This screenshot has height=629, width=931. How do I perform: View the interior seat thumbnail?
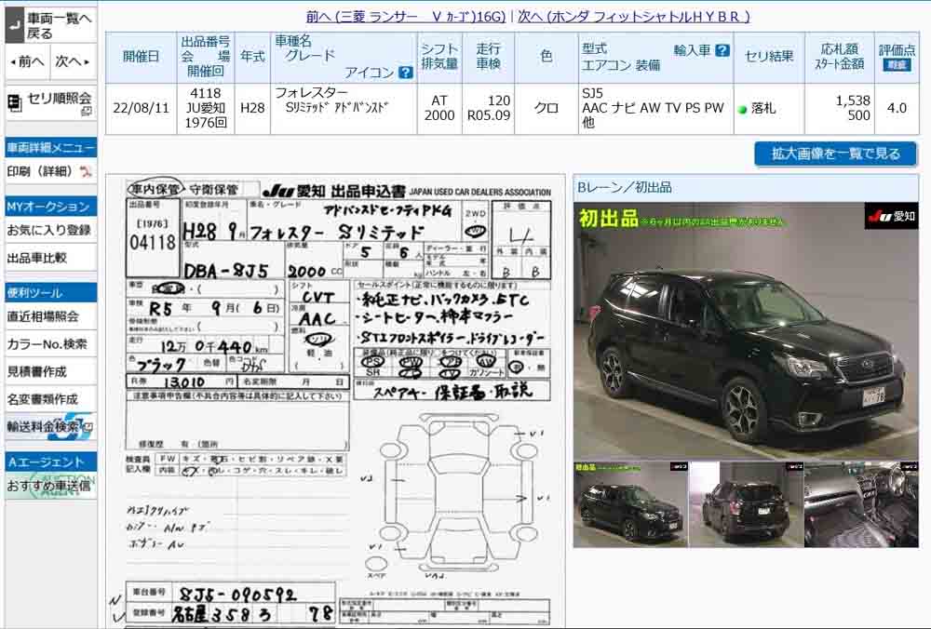click(860, 504)
